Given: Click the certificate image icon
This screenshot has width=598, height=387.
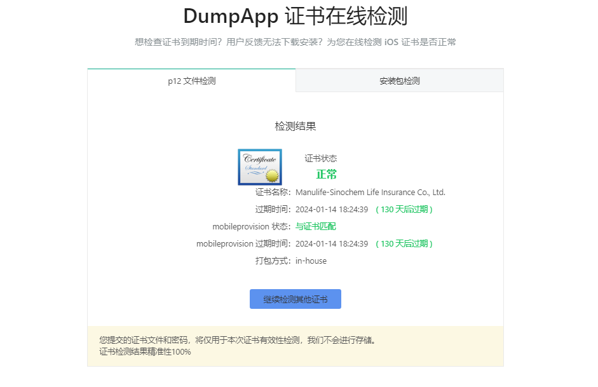Looking at the screenshot, I should click(x=260, y=167).
